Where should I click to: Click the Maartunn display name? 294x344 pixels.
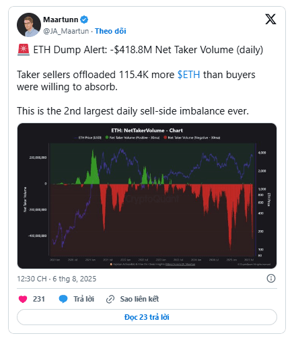click(x=61, y=20)
